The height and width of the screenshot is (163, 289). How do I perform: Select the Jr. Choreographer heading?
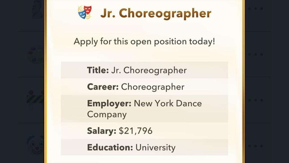coord(156,13)
